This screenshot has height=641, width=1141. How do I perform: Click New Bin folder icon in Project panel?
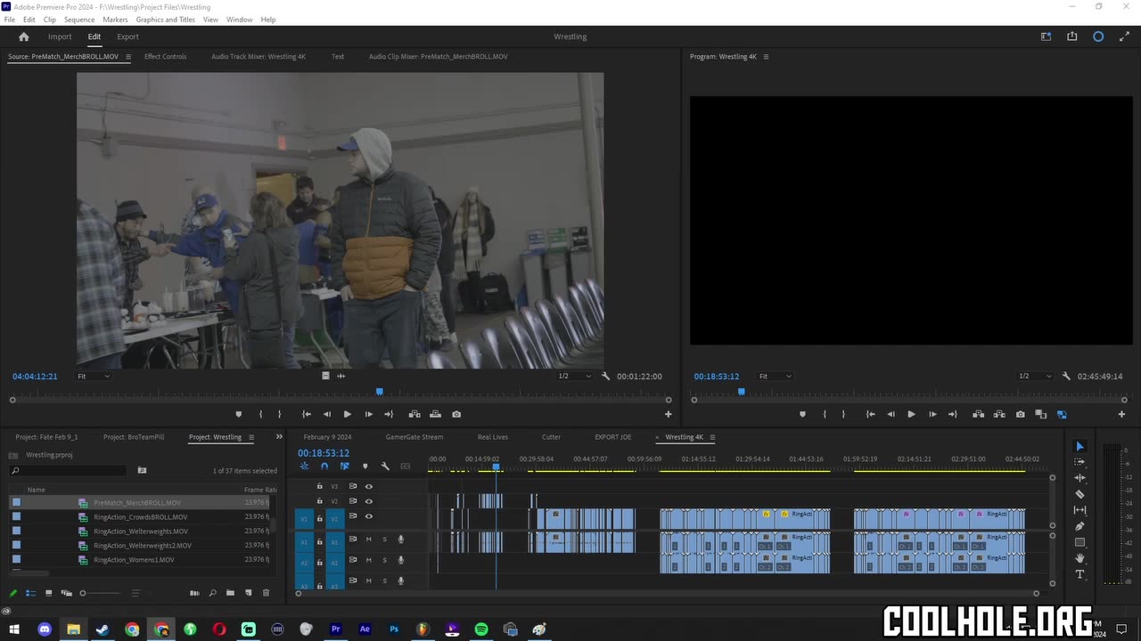coord(230,593)
